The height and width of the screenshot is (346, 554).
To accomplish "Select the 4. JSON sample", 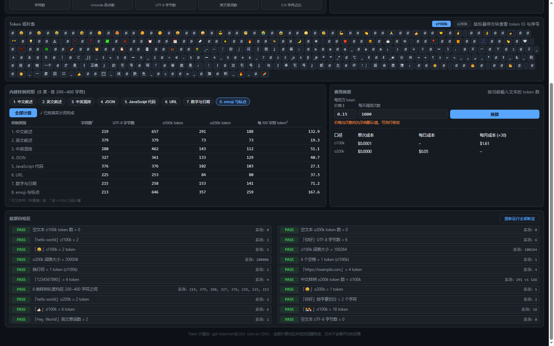I will (x=108, y=102).
